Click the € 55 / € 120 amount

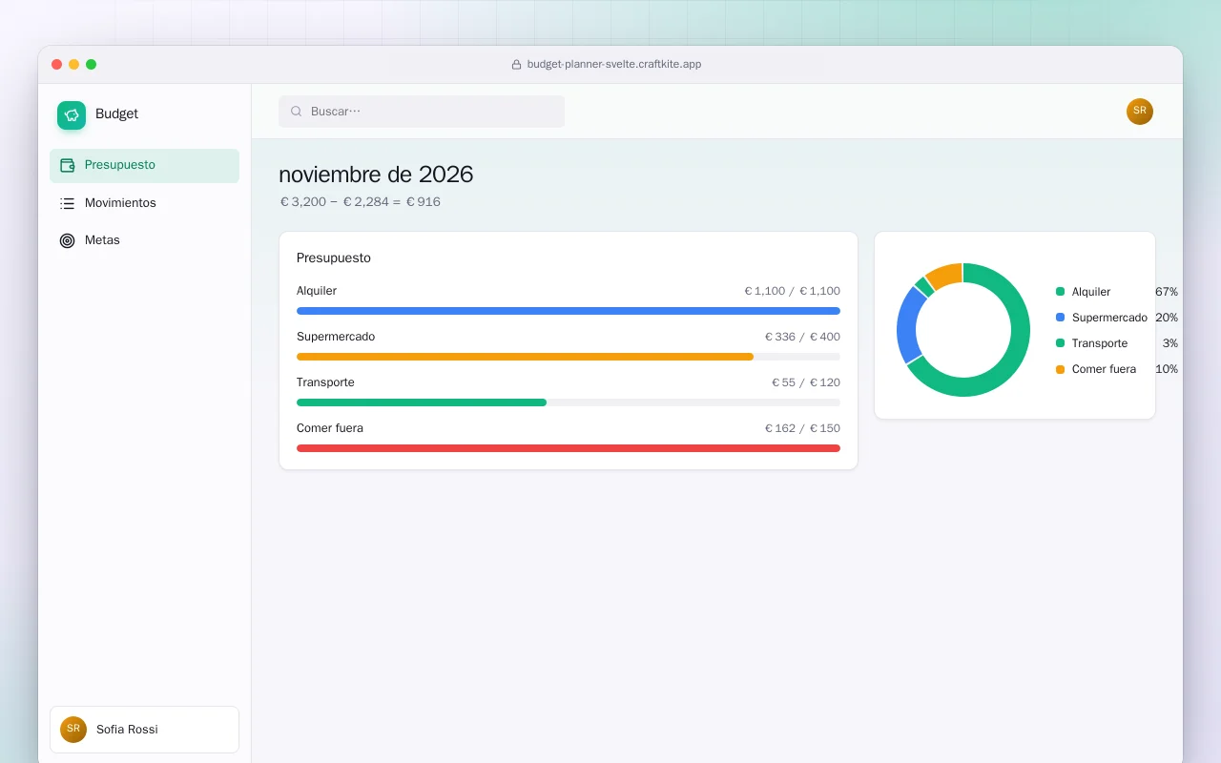(806, 382)
